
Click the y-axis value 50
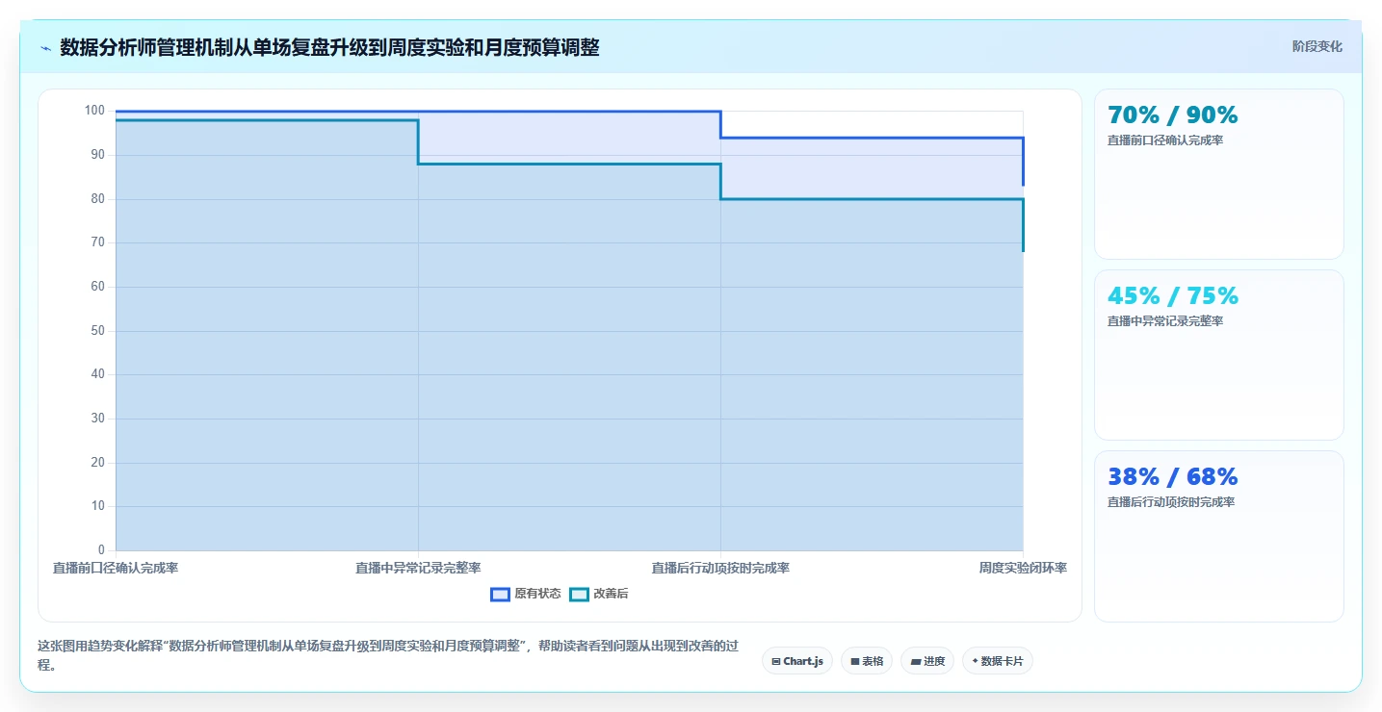pos(98,331)
